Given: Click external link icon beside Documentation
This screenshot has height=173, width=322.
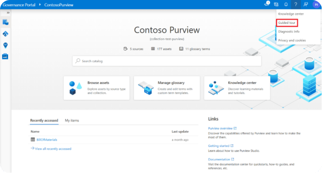Looking at the screenshot, I should (233, 159).
